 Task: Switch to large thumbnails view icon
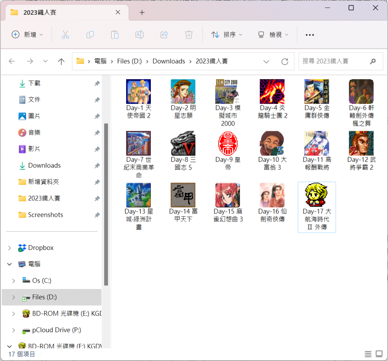(379, 354)
